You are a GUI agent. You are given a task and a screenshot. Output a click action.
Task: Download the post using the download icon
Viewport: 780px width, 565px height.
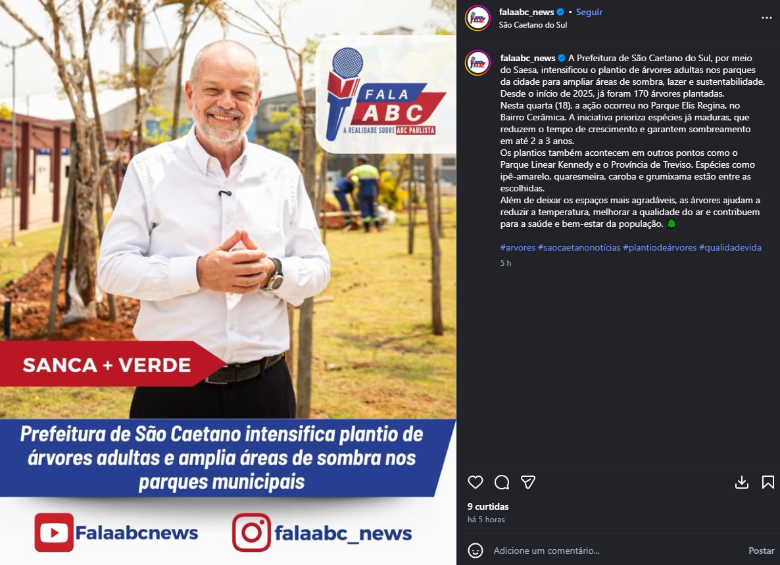click(742, 482)
